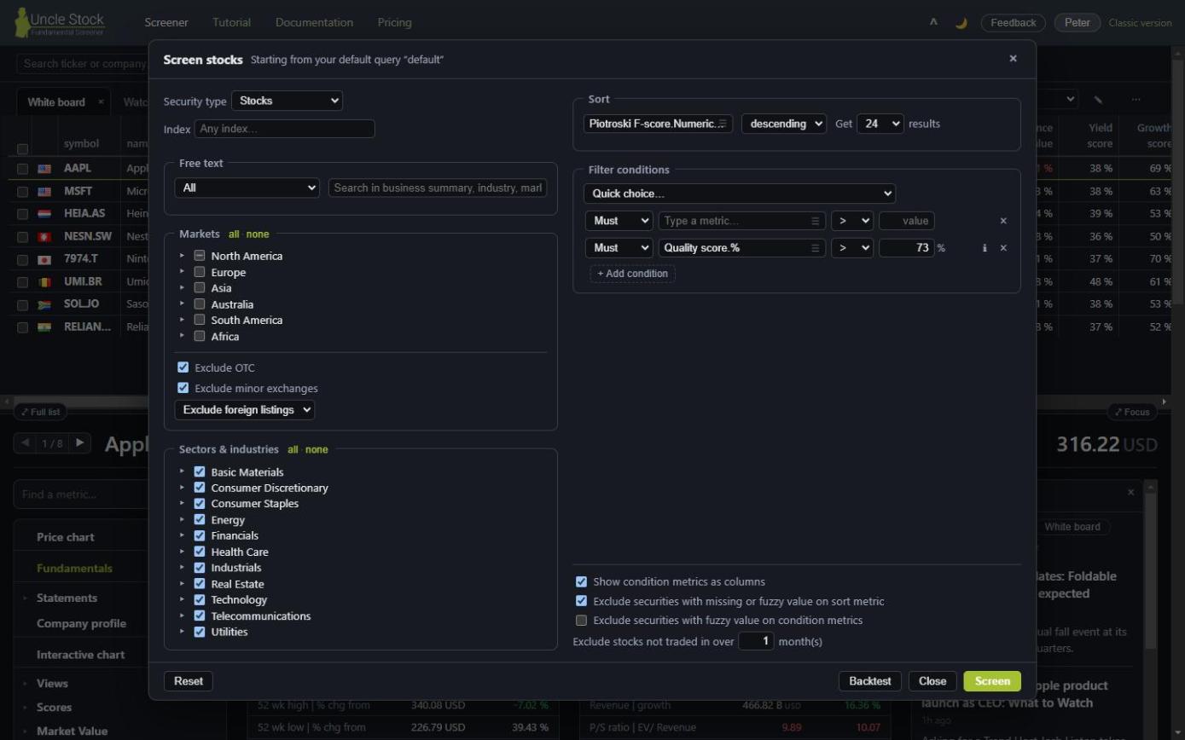Open the metric list icon for Quality score.%

click(816, 248)
